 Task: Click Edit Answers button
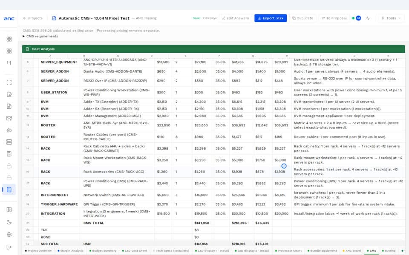[x=236, y=18]
